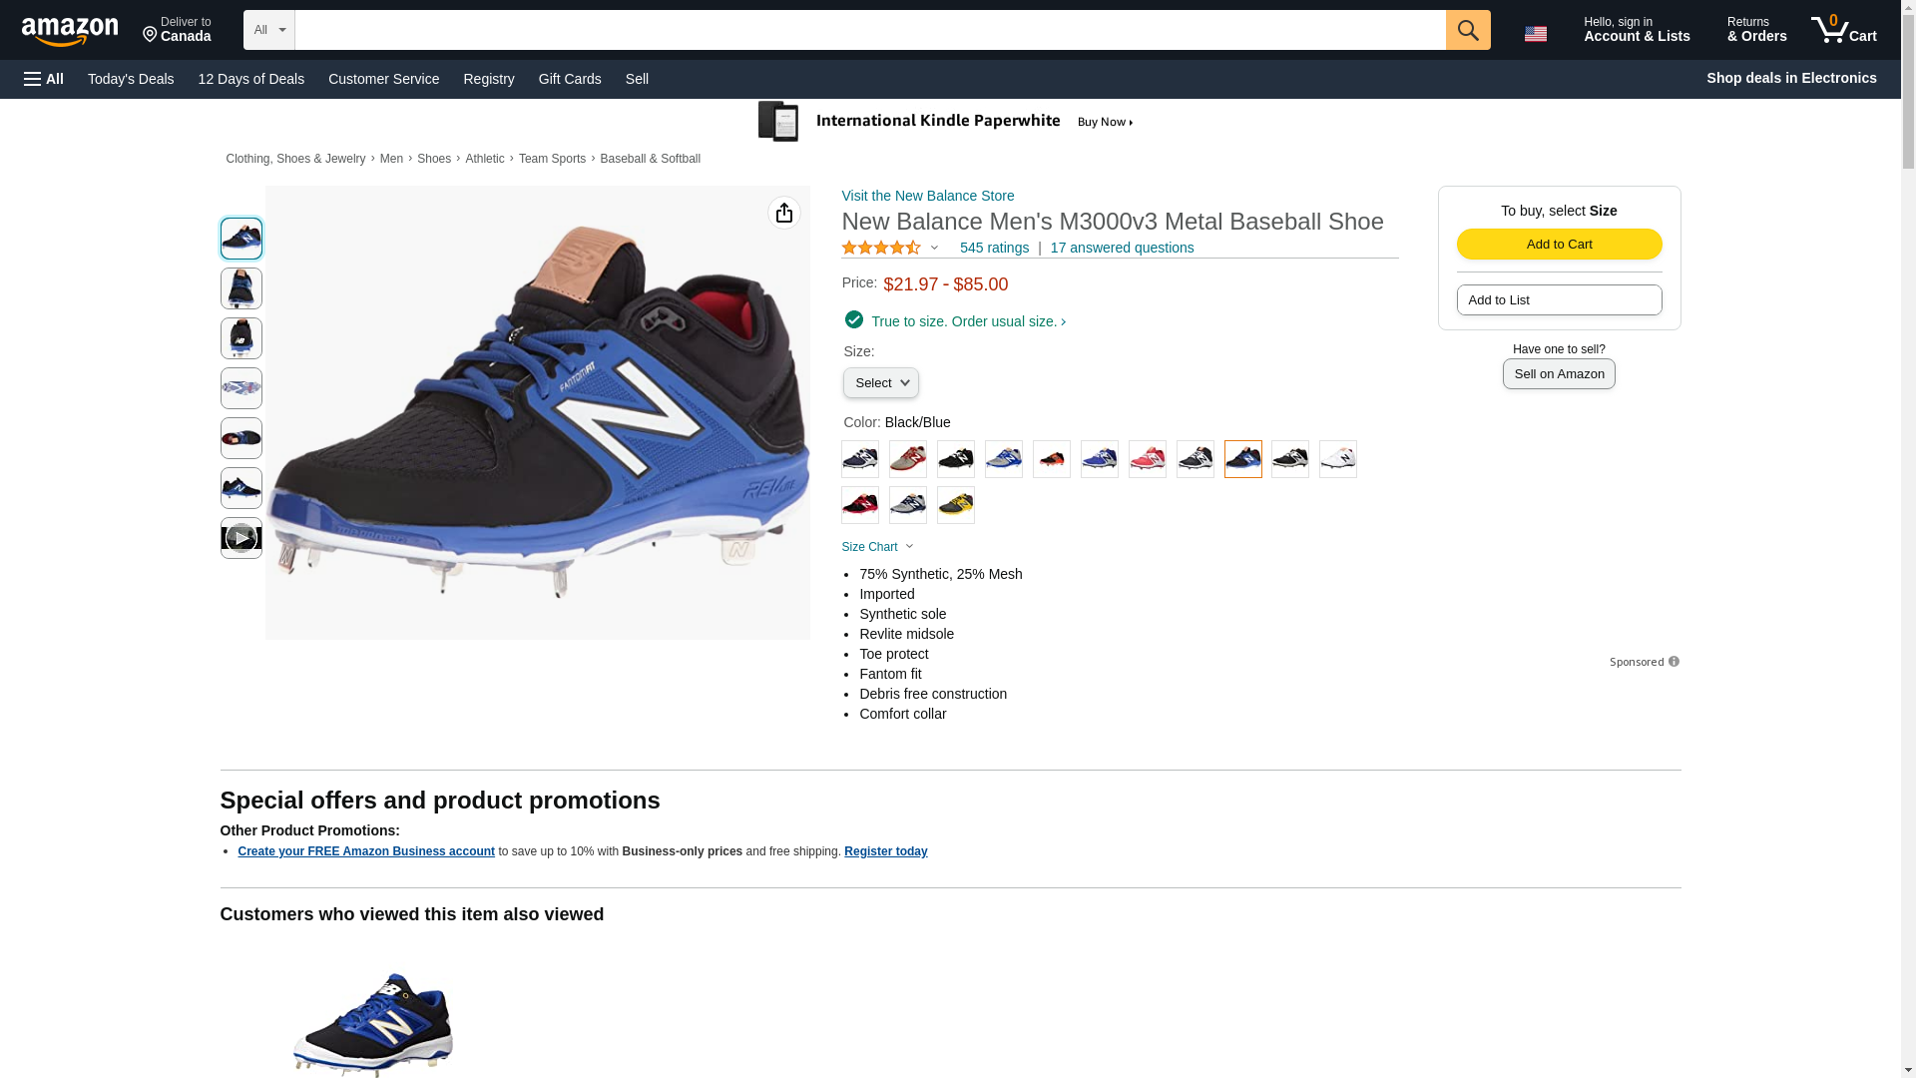Image resolution: width=1916 pixels, height=1078 pixels.
Task: Select the white shoe color swatch
Action: point(1337,459)
